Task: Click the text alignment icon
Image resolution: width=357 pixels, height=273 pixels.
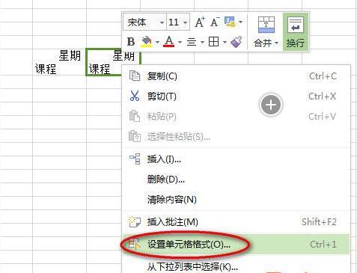Action: click(192, 42)
